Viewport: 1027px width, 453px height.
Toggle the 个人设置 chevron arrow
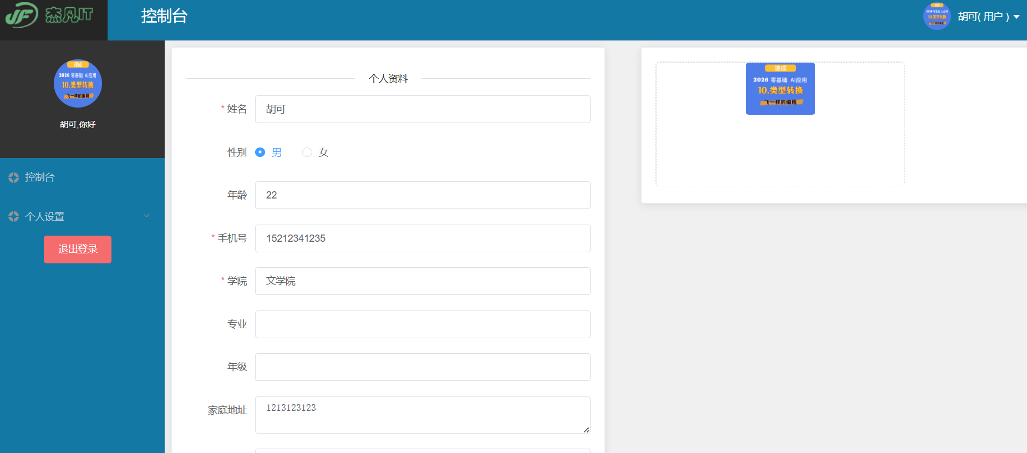(146, 216)
